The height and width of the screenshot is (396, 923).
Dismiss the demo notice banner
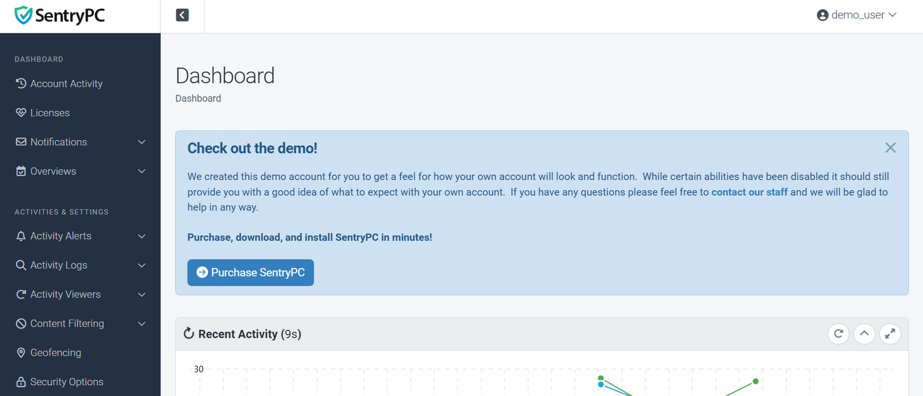[x=891, y=148]
